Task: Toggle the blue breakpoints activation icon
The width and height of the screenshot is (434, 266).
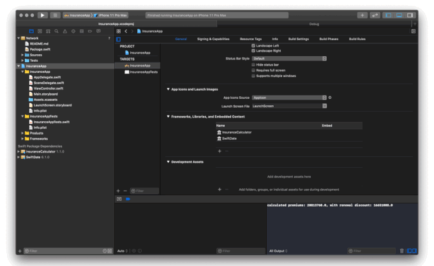Action: pyautogui.click(x=128, y=199)
